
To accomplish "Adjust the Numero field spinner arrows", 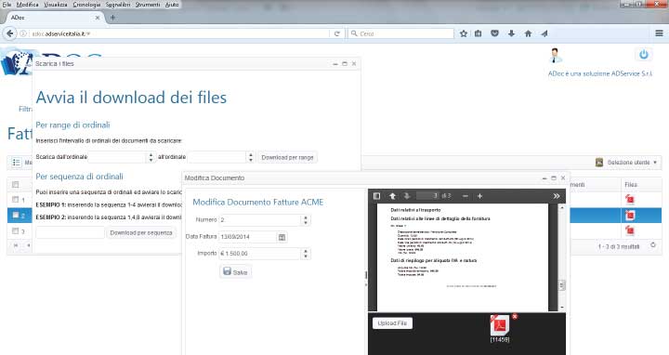I will pos(306,220).
